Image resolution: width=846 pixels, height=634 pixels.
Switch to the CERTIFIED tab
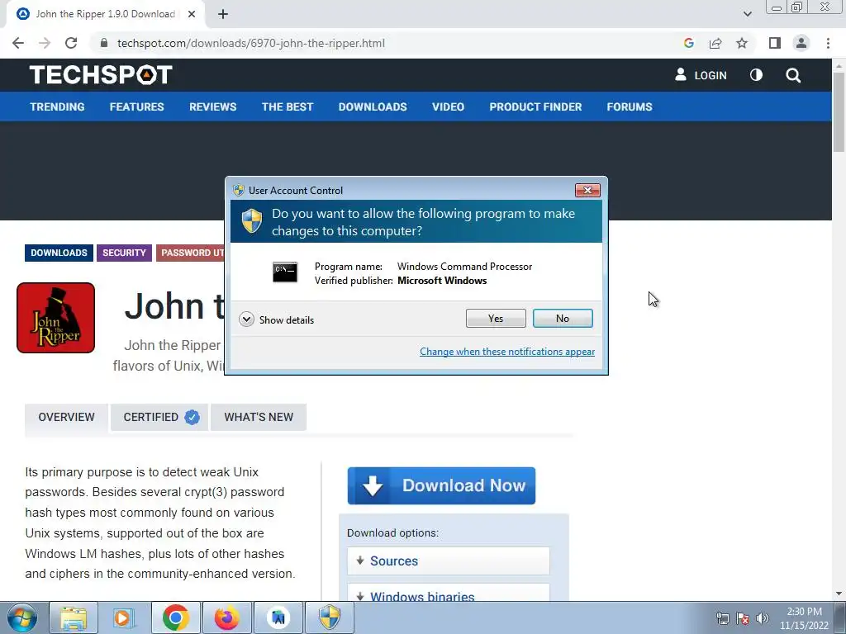tap(159, 417)
